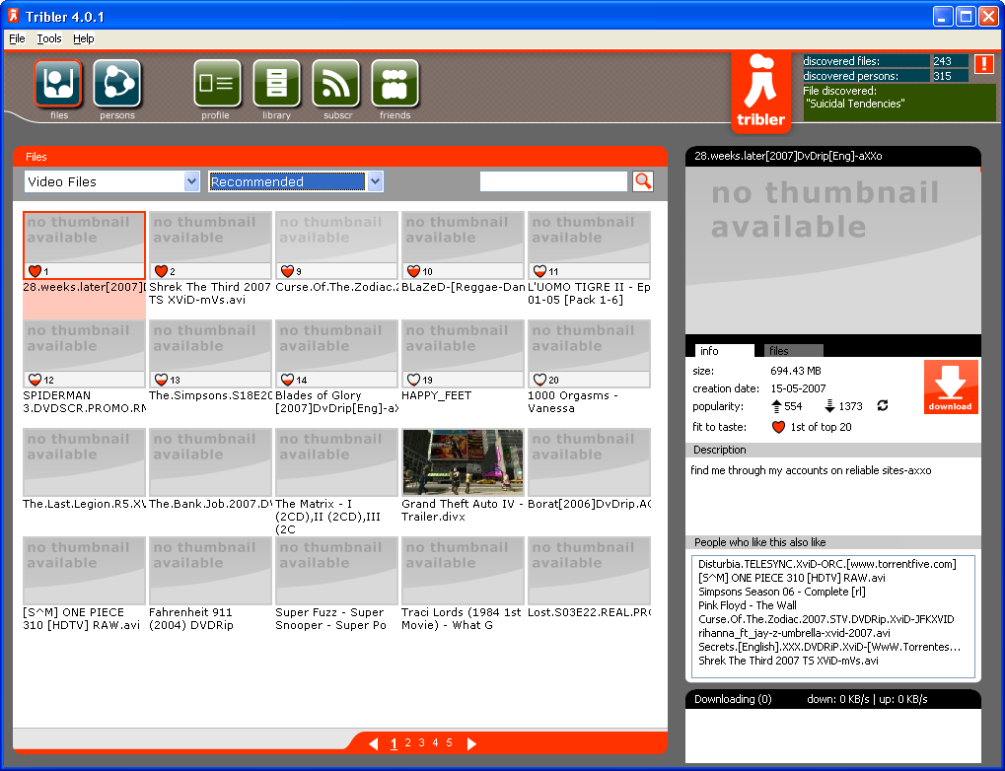The width and height of the screenshot is (1005, 771).
Task: Go to next page arrow
Action: [x=471, y=743]
